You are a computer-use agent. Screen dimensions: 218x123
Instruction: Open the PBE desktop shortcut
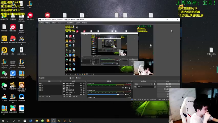[30, 5]
